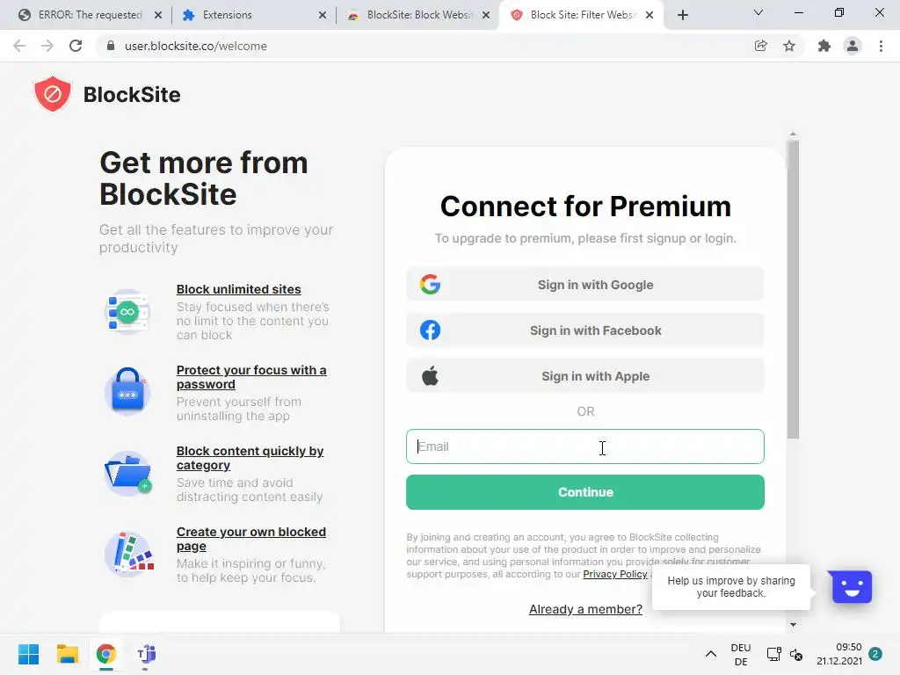Click the Already a member link

point(585,609)
